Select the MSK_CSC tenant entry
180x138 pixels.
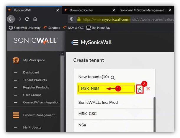(x=87, y=114)
